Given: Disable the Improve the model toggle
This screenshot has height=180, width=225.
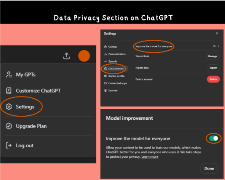Looking at the screenshot, I should (214, 138).
